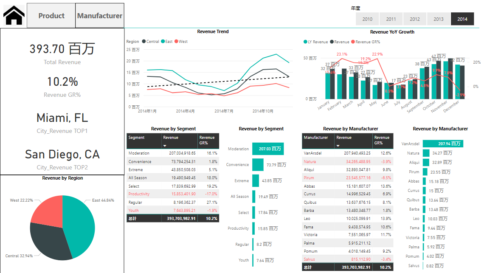
Task: Click sort arrow under Revenue in Segment table
Action: pos(165,146)
